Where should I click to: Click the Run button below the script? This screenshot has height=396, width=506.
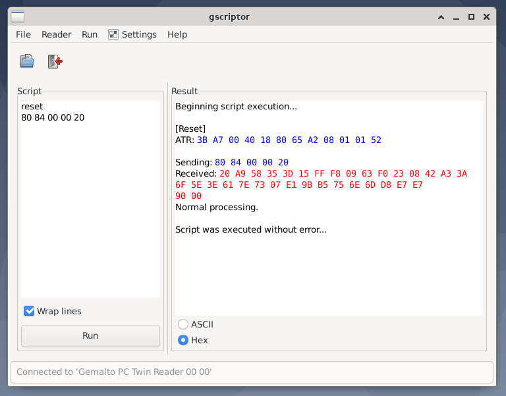pos(90,335)
